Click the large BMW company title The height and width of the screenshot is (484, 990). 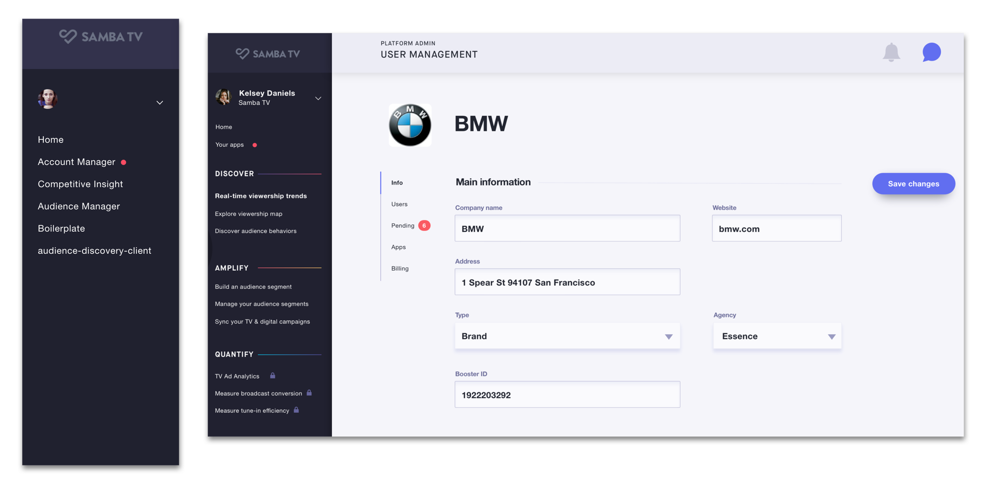481,123
